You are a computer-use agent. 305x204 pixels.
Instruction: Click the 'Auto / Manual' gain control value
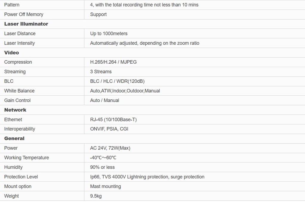pyautogui.click(x=105, y=100)
